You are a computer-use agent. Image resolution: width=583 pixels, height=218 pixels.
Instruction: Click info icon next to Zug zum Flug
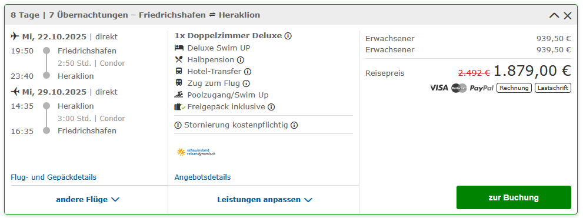[246, 83]
